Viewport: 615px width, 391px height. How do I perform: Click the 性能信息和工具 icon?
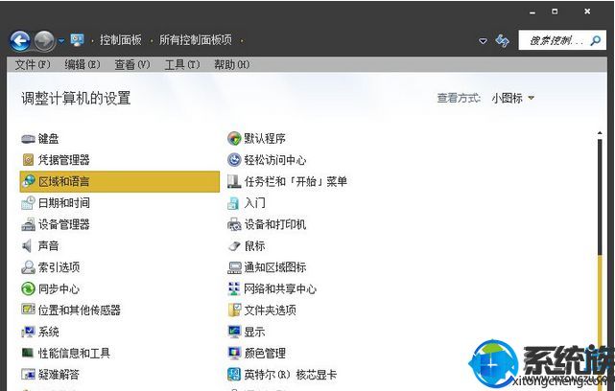28,353
